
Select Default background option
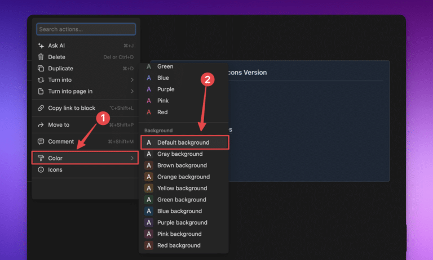183,142
